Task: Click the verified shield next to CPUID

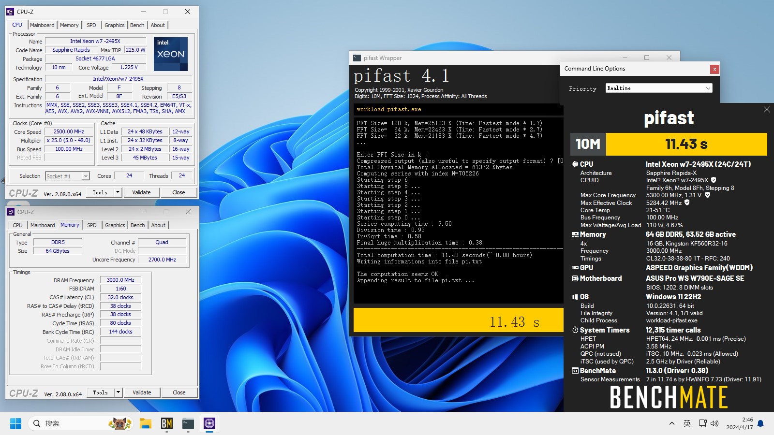Action: click(714, 180)
